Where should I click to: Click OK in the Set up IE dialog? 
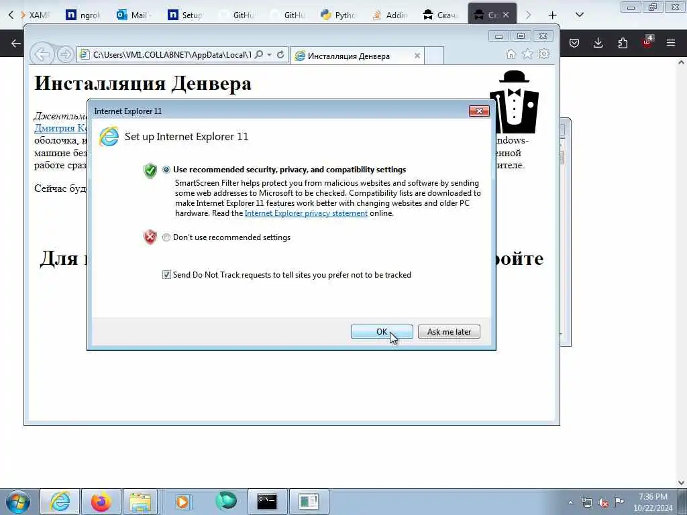(382, 331)
